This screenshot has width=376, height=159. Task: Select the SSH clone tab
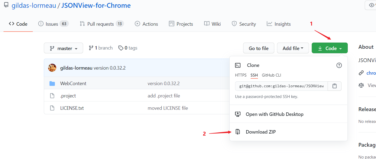(254, 75)
